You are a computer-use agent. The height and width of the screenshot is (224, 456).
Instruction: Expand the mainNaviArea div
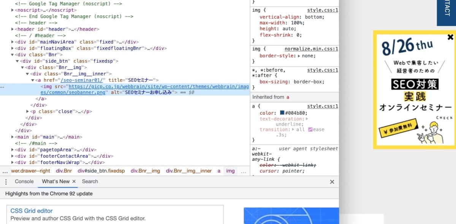click(x=13, y=42)
